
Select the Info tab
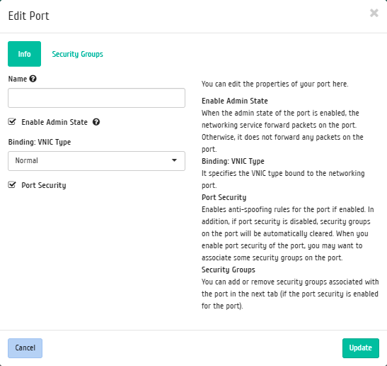(25, 54)
